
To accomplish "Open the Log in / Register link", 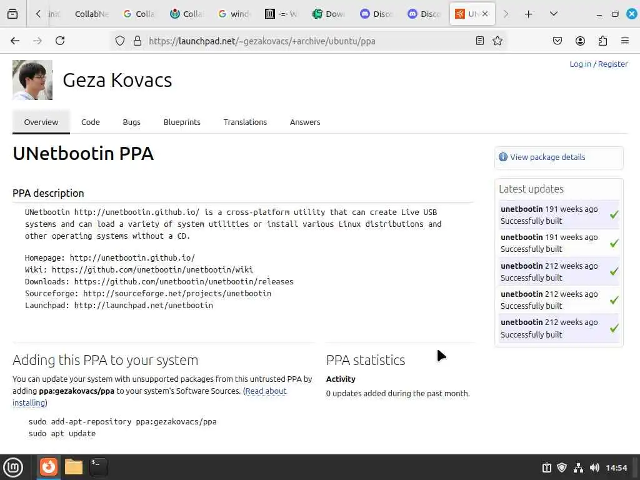I will click(x=598, y=64).
